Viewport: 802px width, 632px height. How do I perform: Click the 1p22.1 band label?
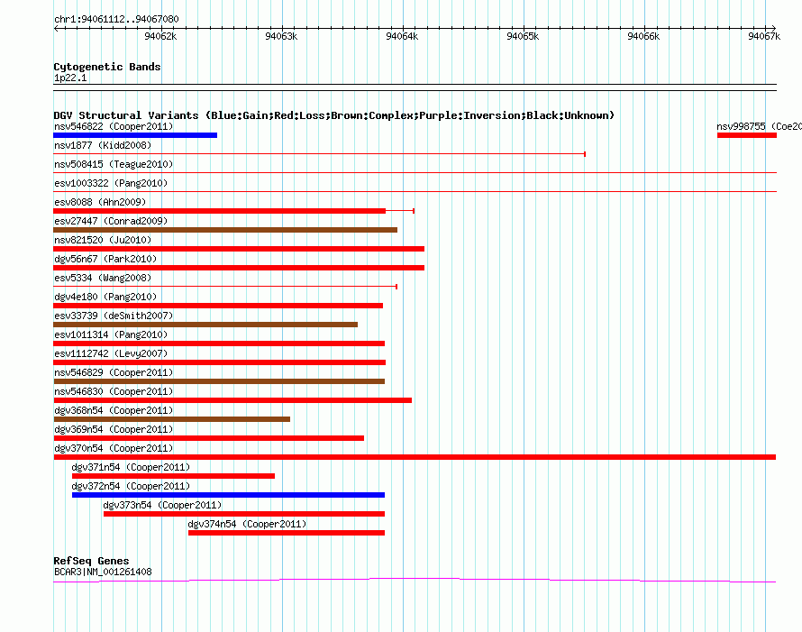coord(70,78)
